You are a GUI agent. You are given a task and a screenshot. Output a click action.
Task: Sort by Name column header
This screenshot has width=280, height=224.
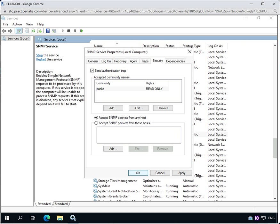coord(117,46)
